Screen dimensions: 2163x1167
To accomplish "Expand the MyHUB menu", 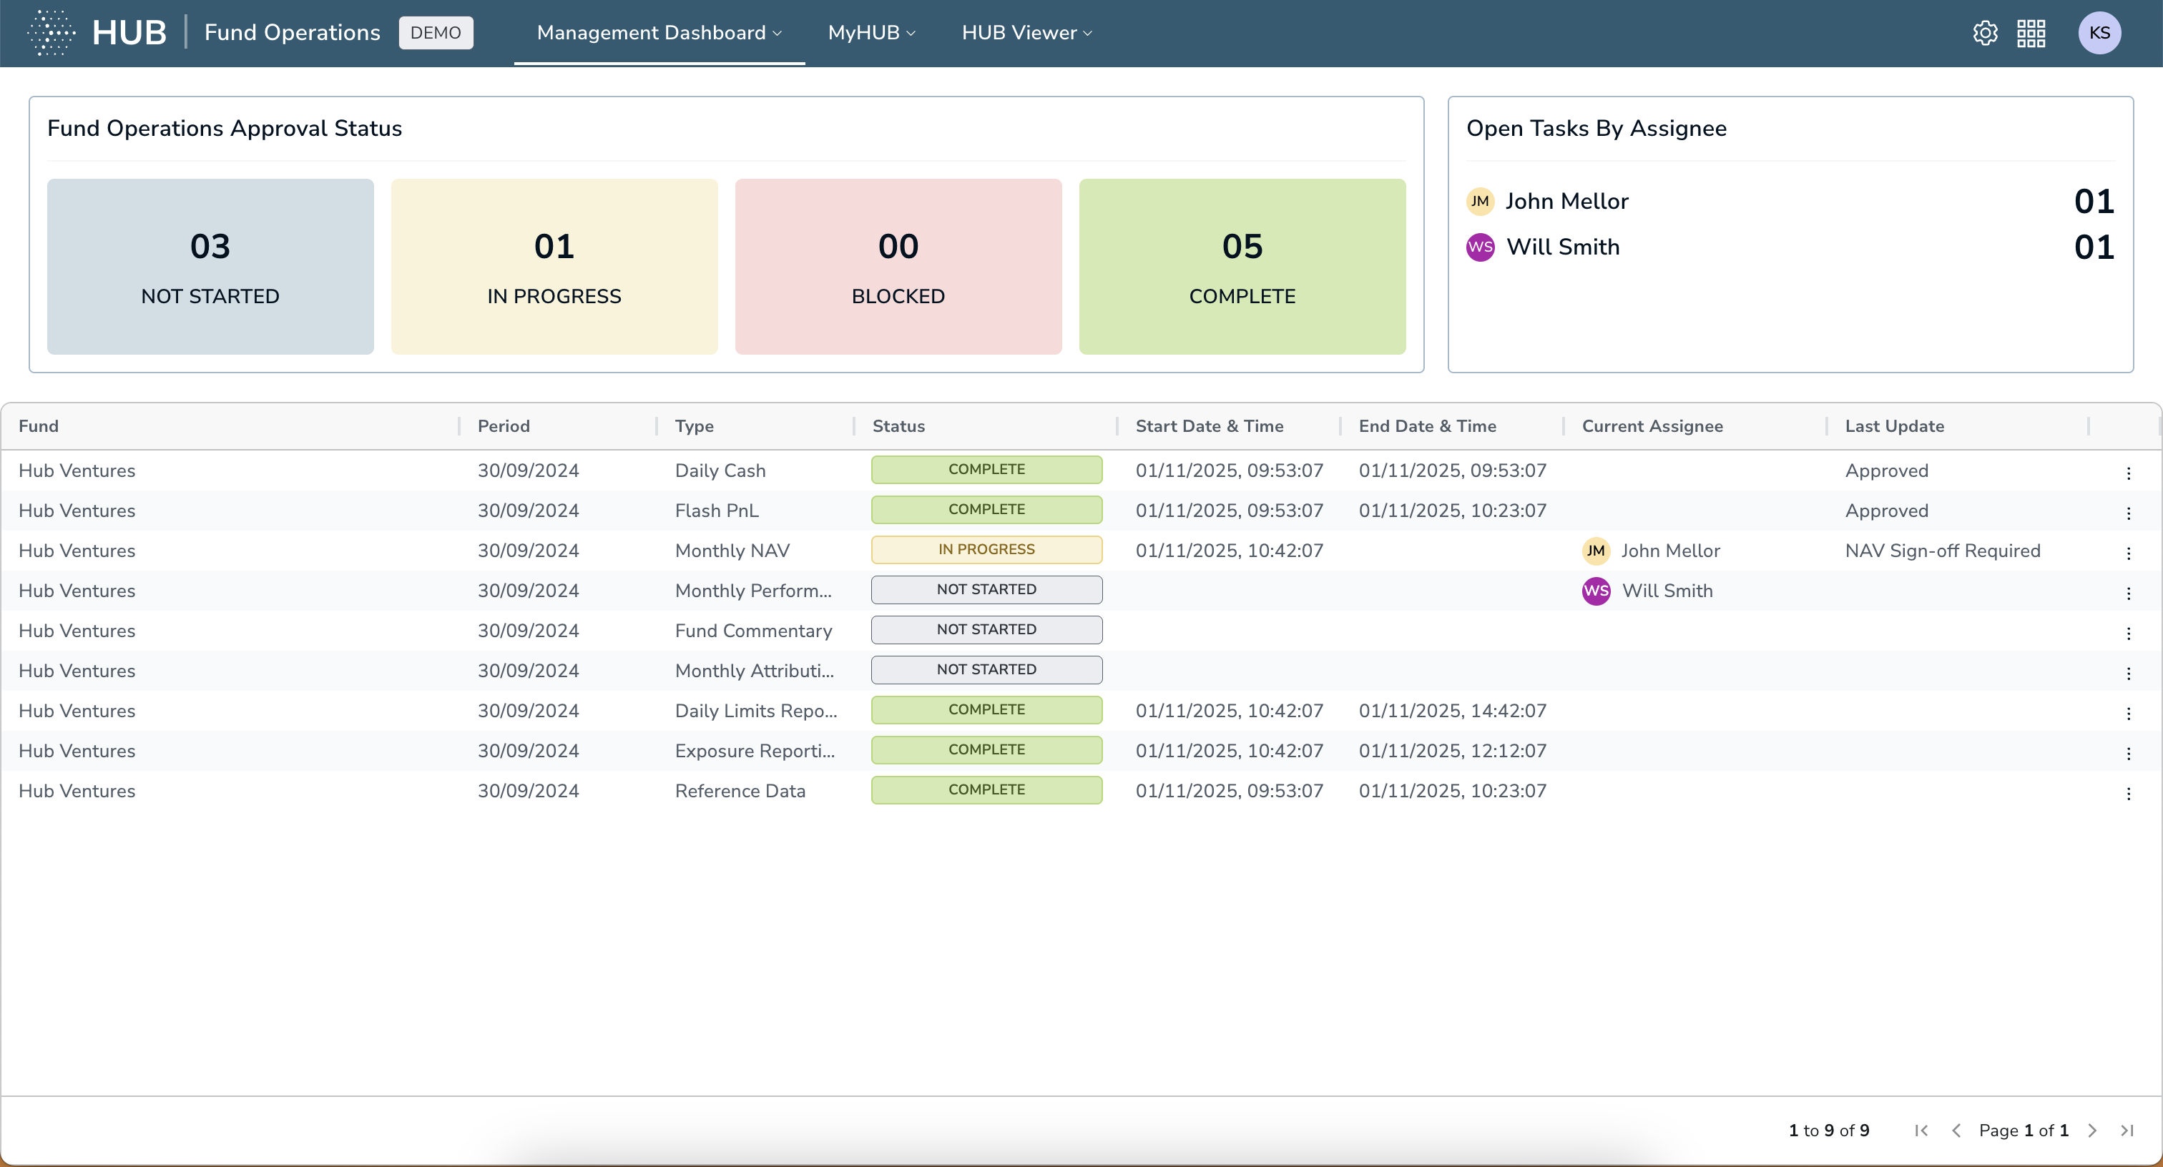I will pyautogui.click(x=870, y=33).
